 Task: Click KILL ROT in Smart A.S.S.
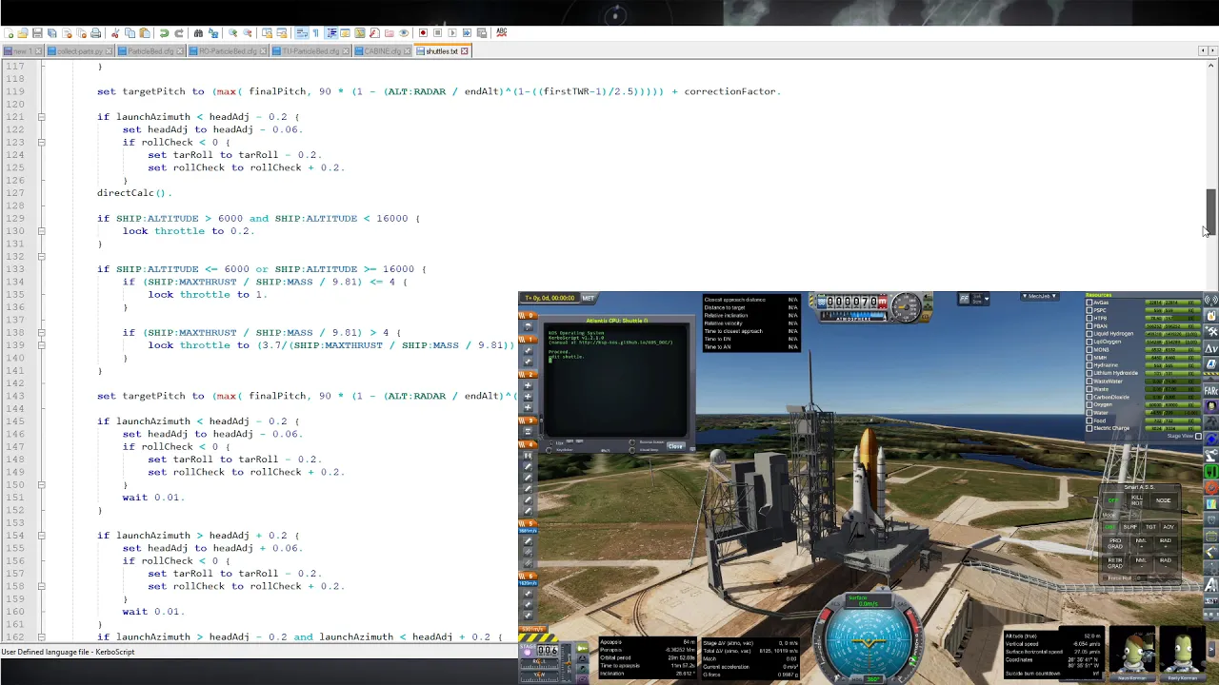point(1138,499)
